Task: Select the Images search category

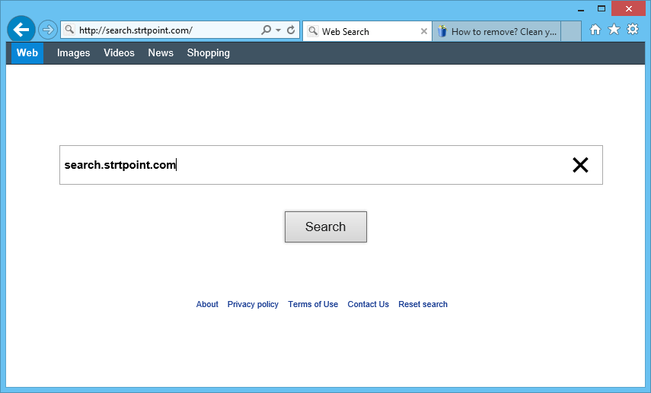Action: point(74,53)
